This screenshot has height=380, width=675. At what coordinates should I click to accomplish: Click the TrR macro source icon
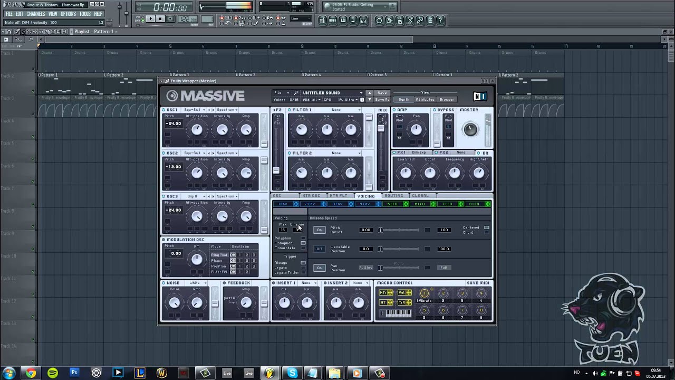coord(404,302)
